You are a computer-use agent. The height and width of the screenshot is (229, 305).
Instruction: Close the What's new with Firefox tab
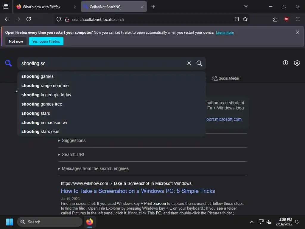75,7
